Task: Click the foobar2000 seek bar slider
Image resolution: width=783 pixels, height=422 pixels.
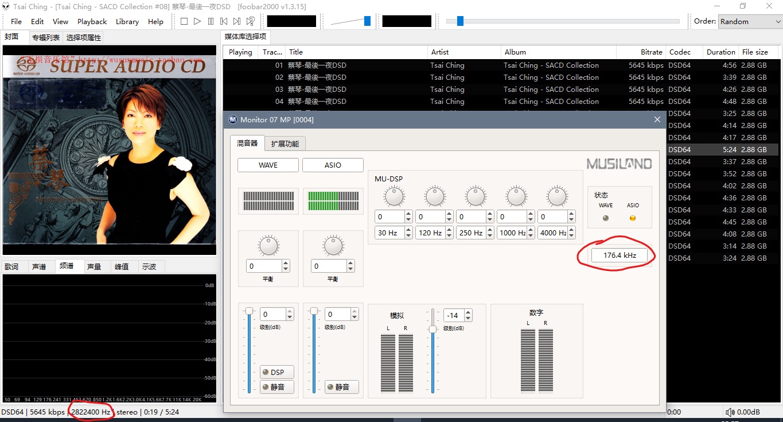Action: [563, 21]
